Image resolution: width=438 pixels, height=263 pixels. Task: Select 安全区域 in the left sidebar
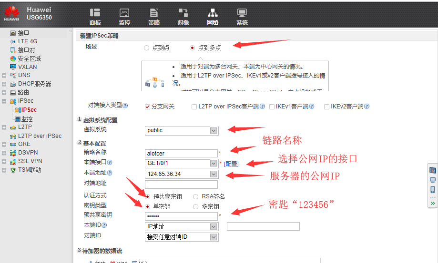point(29,58)
